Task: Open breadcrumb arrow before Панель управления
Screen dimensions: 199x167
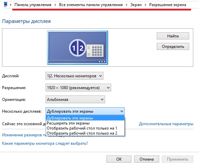Action: (x=11, y=5)
